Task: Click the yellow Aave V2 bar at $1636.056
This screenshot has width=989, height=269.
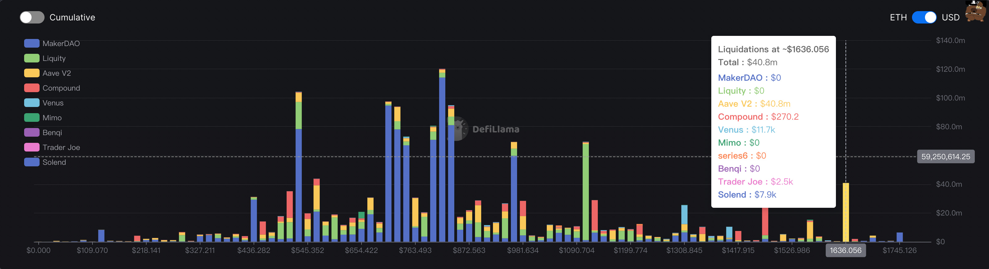Action: [846, 212]
